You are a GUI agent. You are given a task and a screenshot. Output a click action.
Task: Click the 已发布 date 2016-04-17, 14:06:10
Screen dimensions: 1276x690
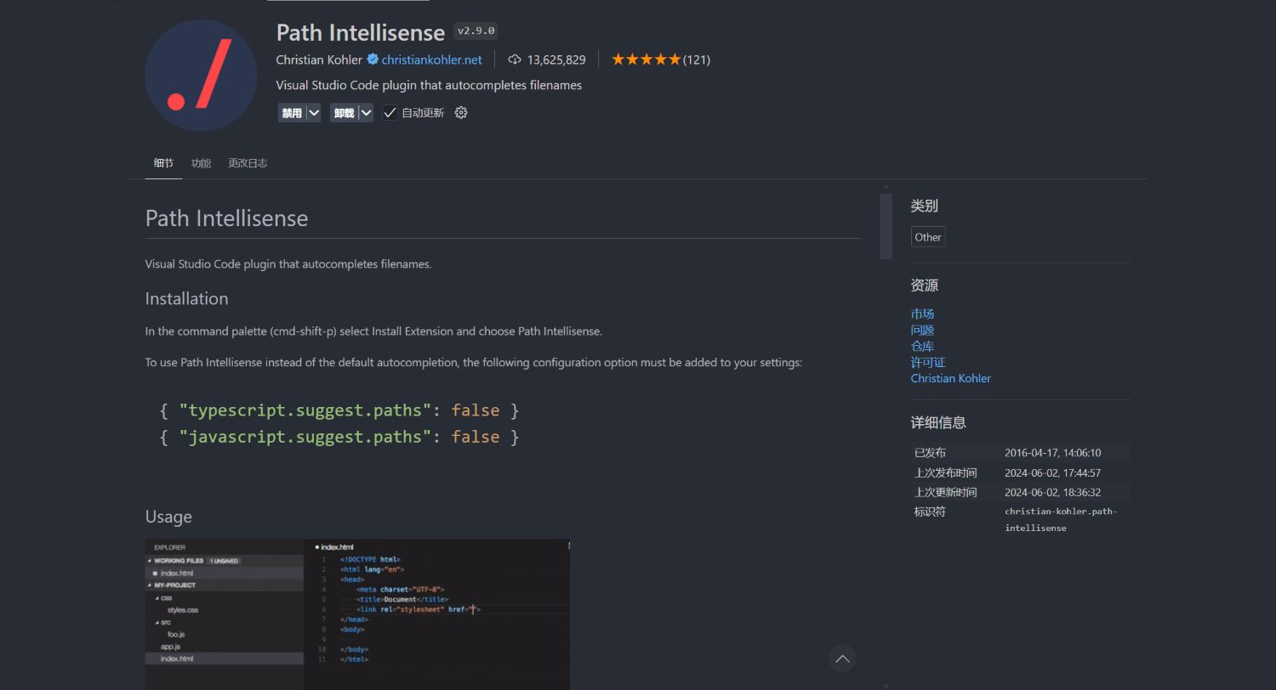1052,453
